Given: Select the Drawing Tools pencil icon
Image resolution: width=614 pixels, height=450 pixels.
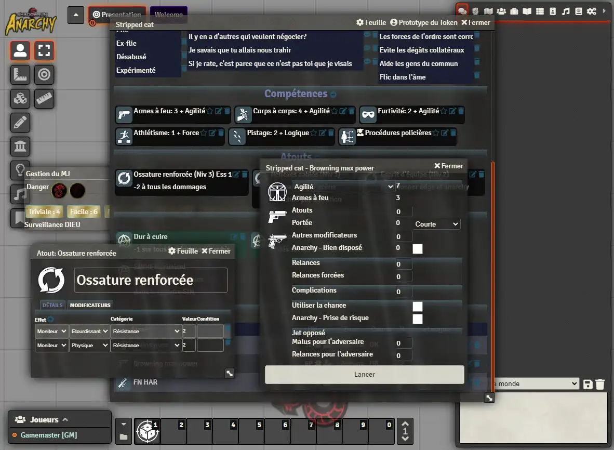Looking at the screenshot, I should [x=20, y=123].
